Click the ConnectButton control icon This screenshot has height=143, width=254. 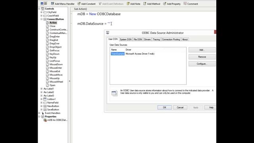click(x=45, y=19)
